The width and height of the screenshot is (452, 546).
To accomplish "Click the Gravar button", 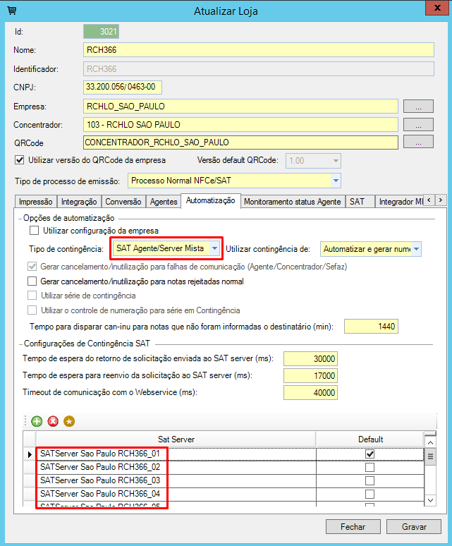I will click(415, 526).
